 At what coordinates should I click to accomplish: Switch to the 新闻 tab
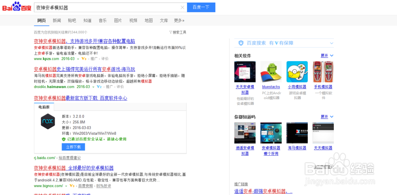(x=57, y=21)
